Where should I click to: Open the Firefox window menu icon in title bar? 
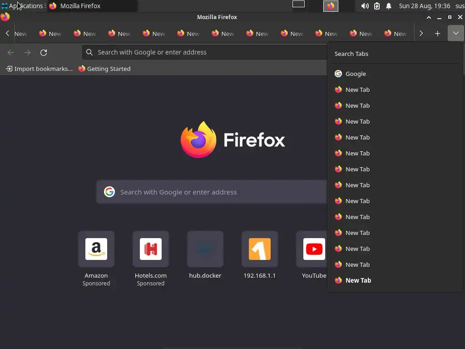[x=5, y=17]
